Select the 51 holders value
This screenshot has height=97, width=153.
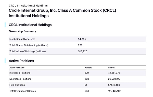coord(86,85)
